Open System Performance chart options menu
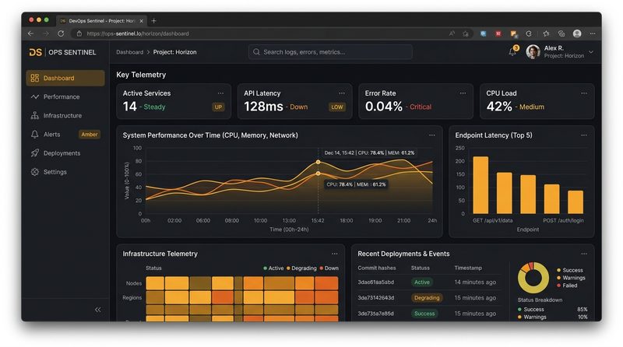The image size is (623, 347). 432,135
